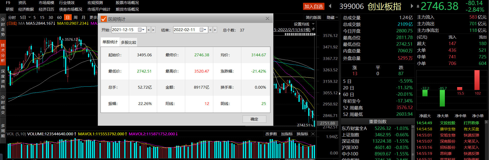Screen dimensions: 489x160
Task: Click the 确定 button
Action: click(x=254, y=119)
